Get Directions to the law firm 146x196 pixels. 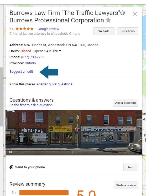tap(128, 31)
